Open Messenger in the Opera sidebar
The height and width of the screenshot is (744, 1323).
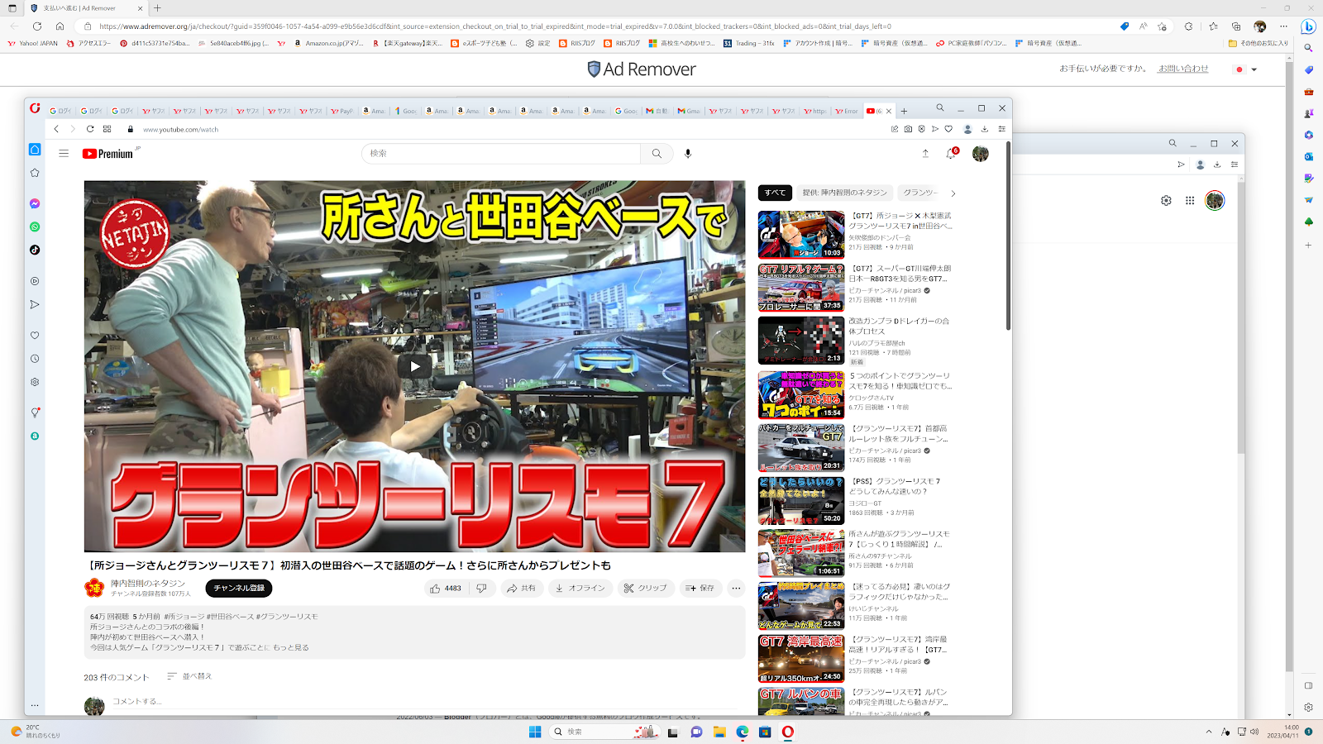click(35, 203)
